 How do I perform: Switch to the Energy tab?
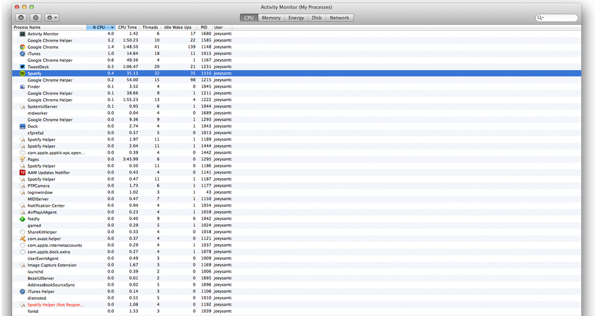(296, 18)
